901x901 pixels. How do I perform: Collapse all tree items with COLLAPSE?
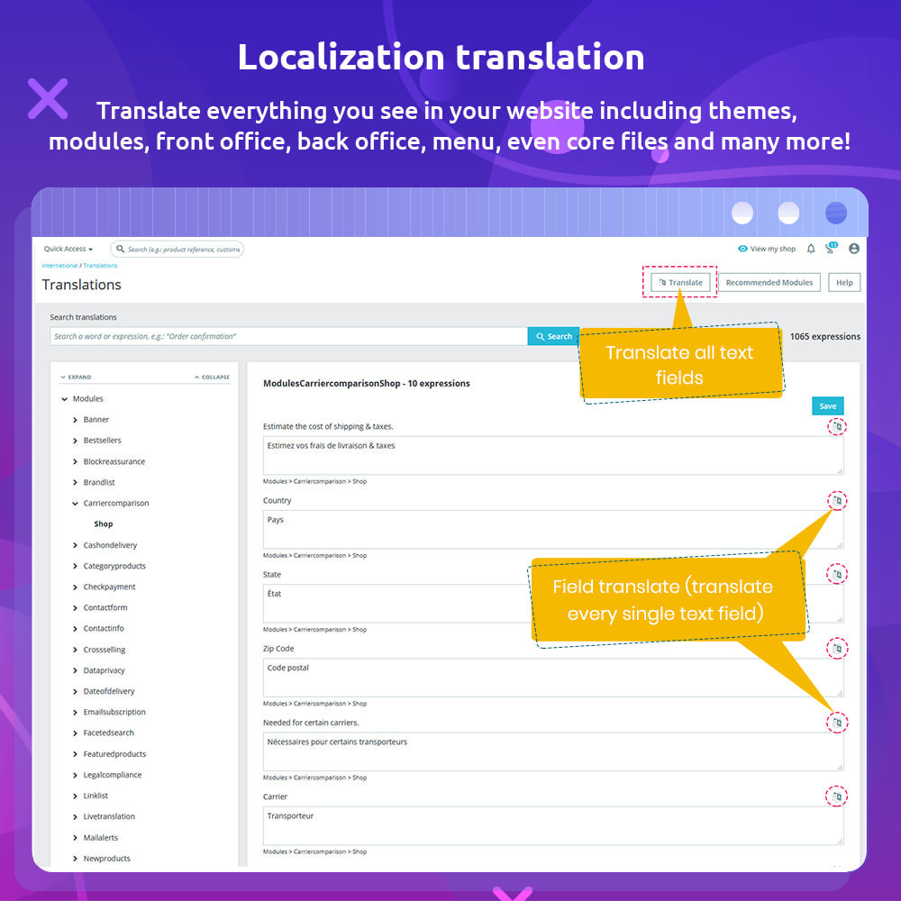pos(212,377)
